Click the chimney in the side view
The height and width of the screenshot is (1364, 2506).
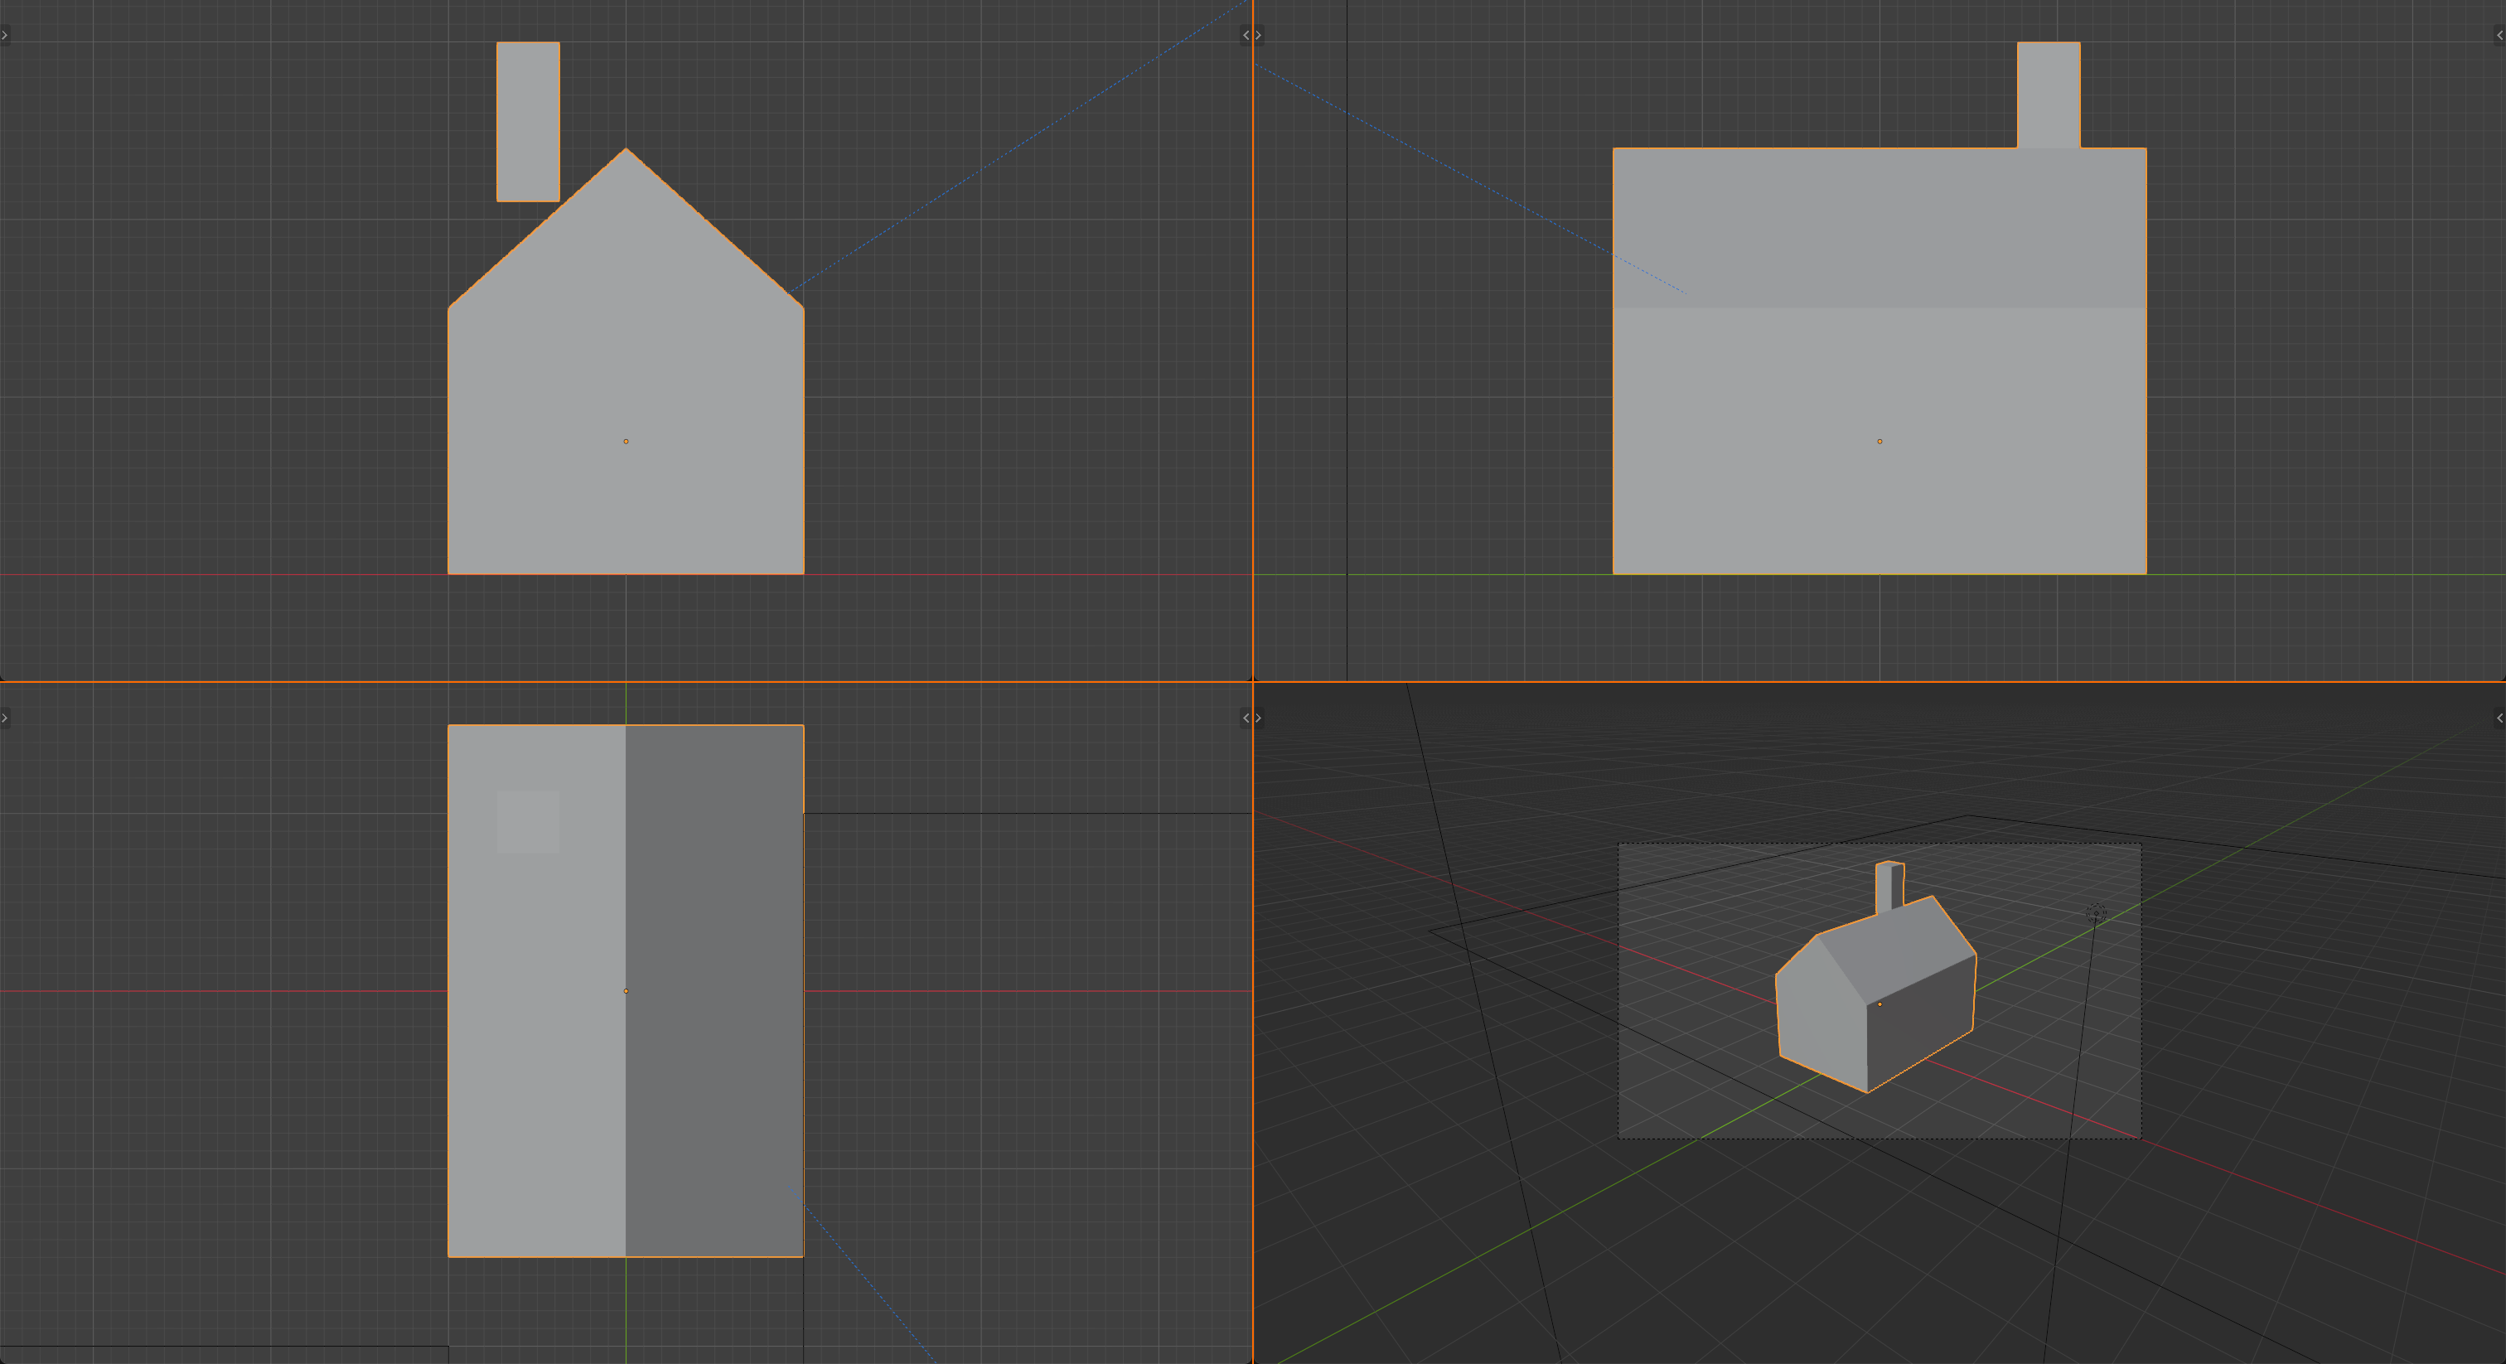tap(2049, 94)
